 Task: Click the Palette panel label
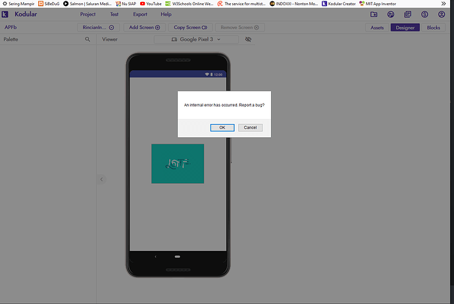(11, 39)
